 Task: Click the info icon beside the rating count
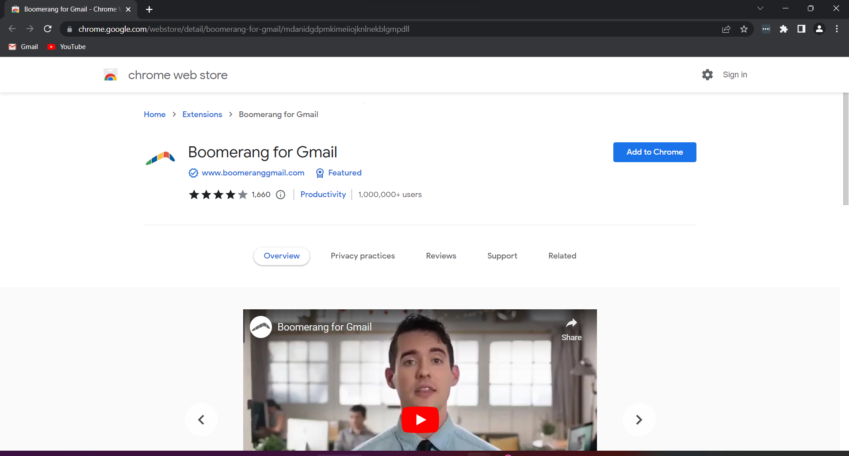pyautogui.click(x=281, y=194)
